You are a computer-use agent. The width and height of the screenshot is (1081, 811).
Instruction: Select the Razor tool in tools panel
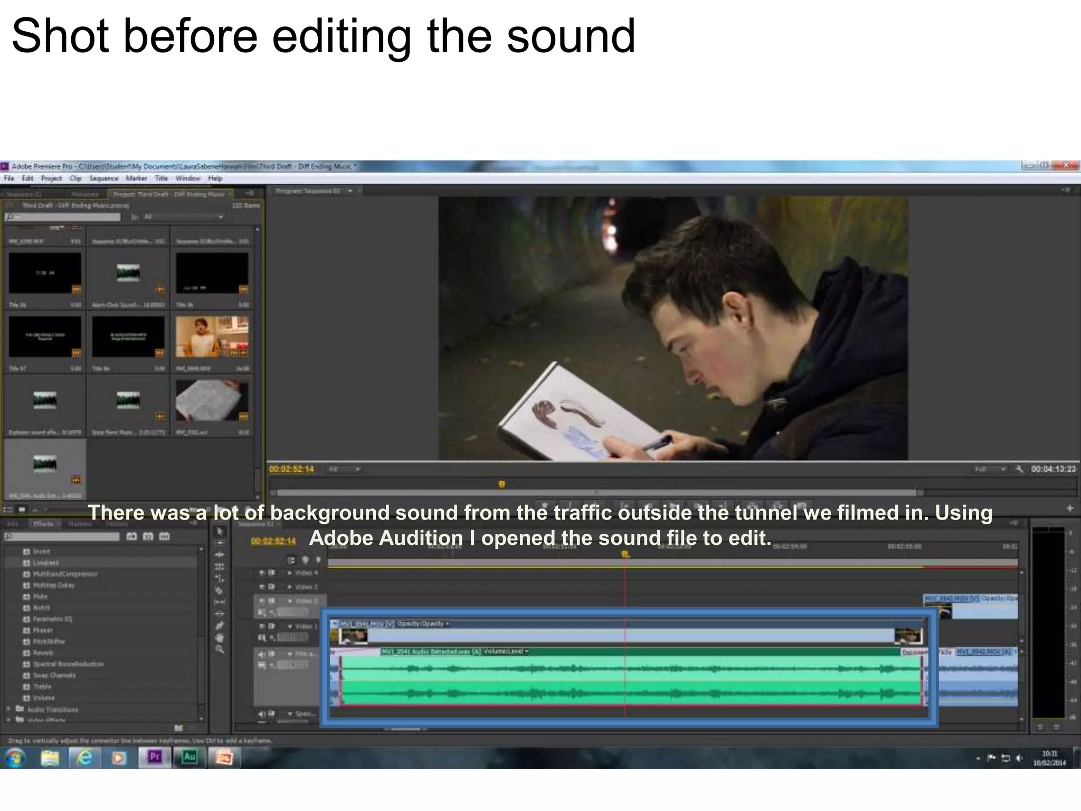coord(220,590)
